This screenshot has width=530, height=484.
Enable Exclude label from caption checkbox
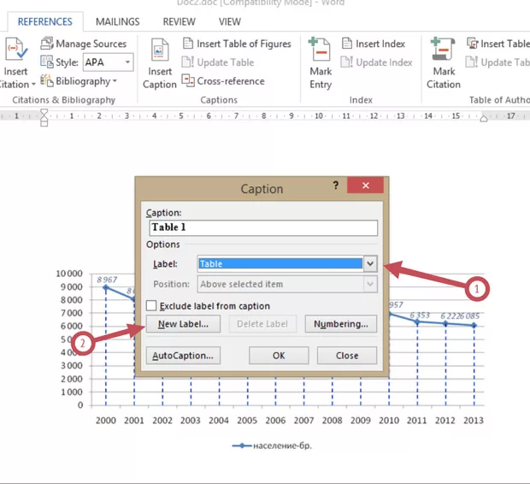click(151, 306)
